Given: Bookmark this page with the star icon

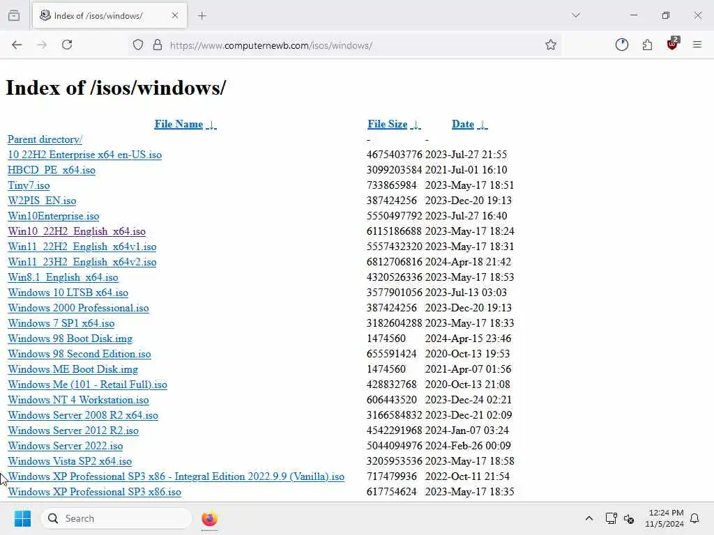Looking at the screenshot, I should (551, 45).
